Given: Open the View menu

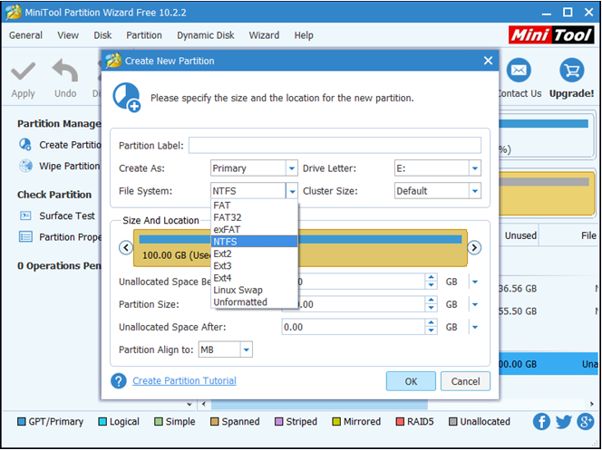Looking at the screenshot, I should pyautogui.click(x=68, y=35).
